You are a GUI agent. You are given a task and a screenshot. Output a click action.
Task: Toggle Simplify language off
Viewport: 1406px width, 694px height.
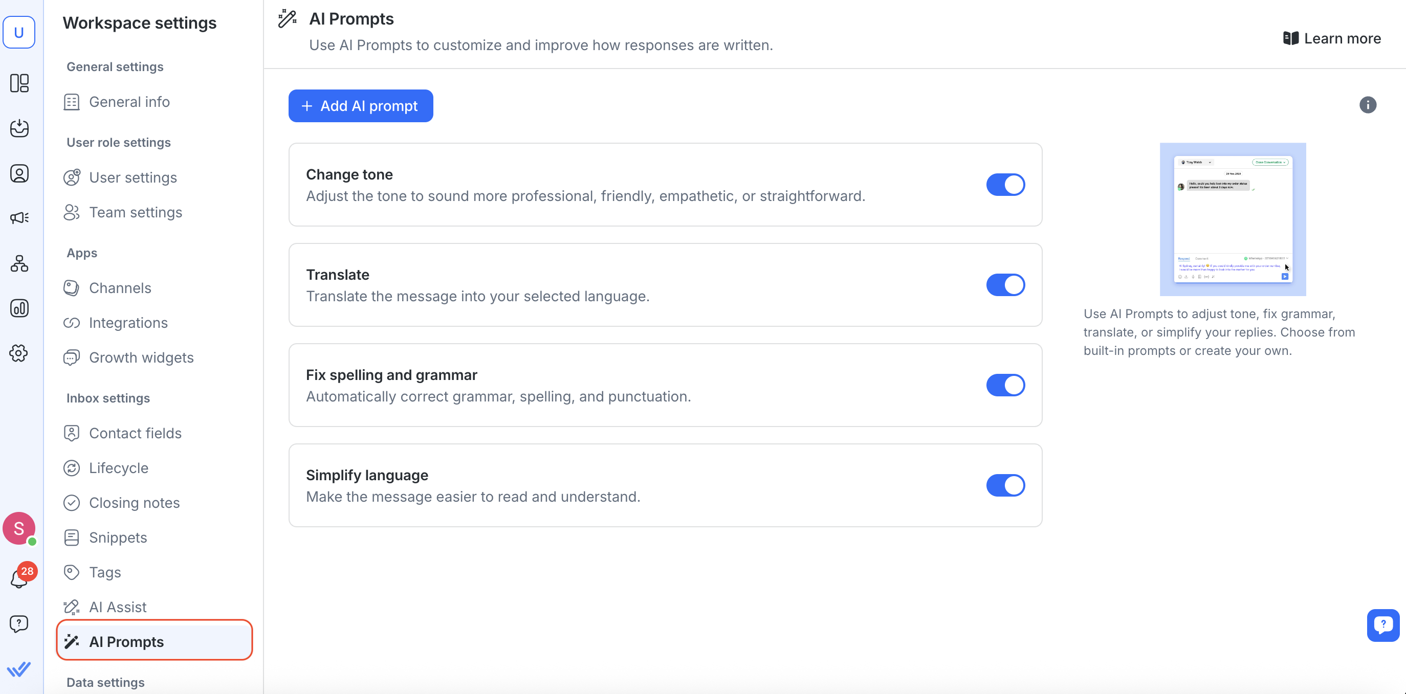pyautogui.click(x=1005, y=485)
